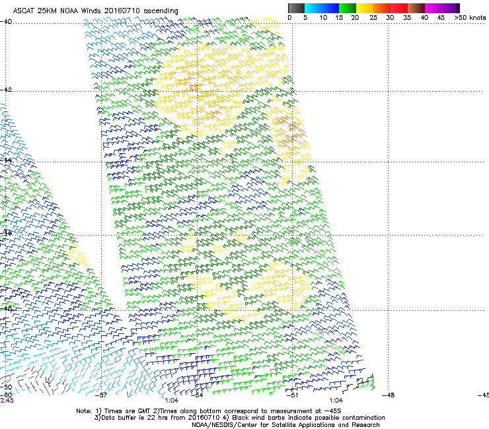This screenshot has height=429, width=489.
Task: Click the '>50 knots' legend label
Action: 470,18
